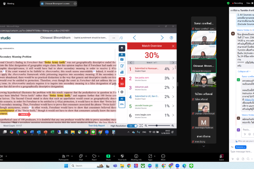Open the Zoom React button
This screenshot has width=254, height=169.
pos(94,157)
